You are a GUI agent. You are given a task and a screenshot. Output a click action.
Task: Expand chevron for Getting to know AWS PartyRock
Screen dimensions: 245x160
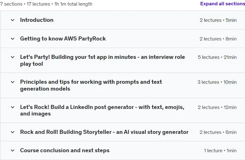click(x=12, y=39)
